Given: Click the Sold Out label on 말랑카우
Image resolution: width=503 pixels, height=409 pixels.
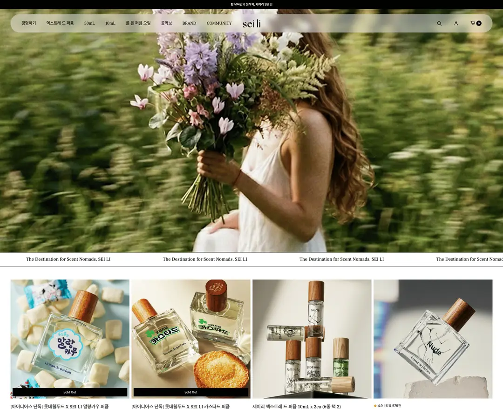Looking at the screenshot, I should 70,392.
